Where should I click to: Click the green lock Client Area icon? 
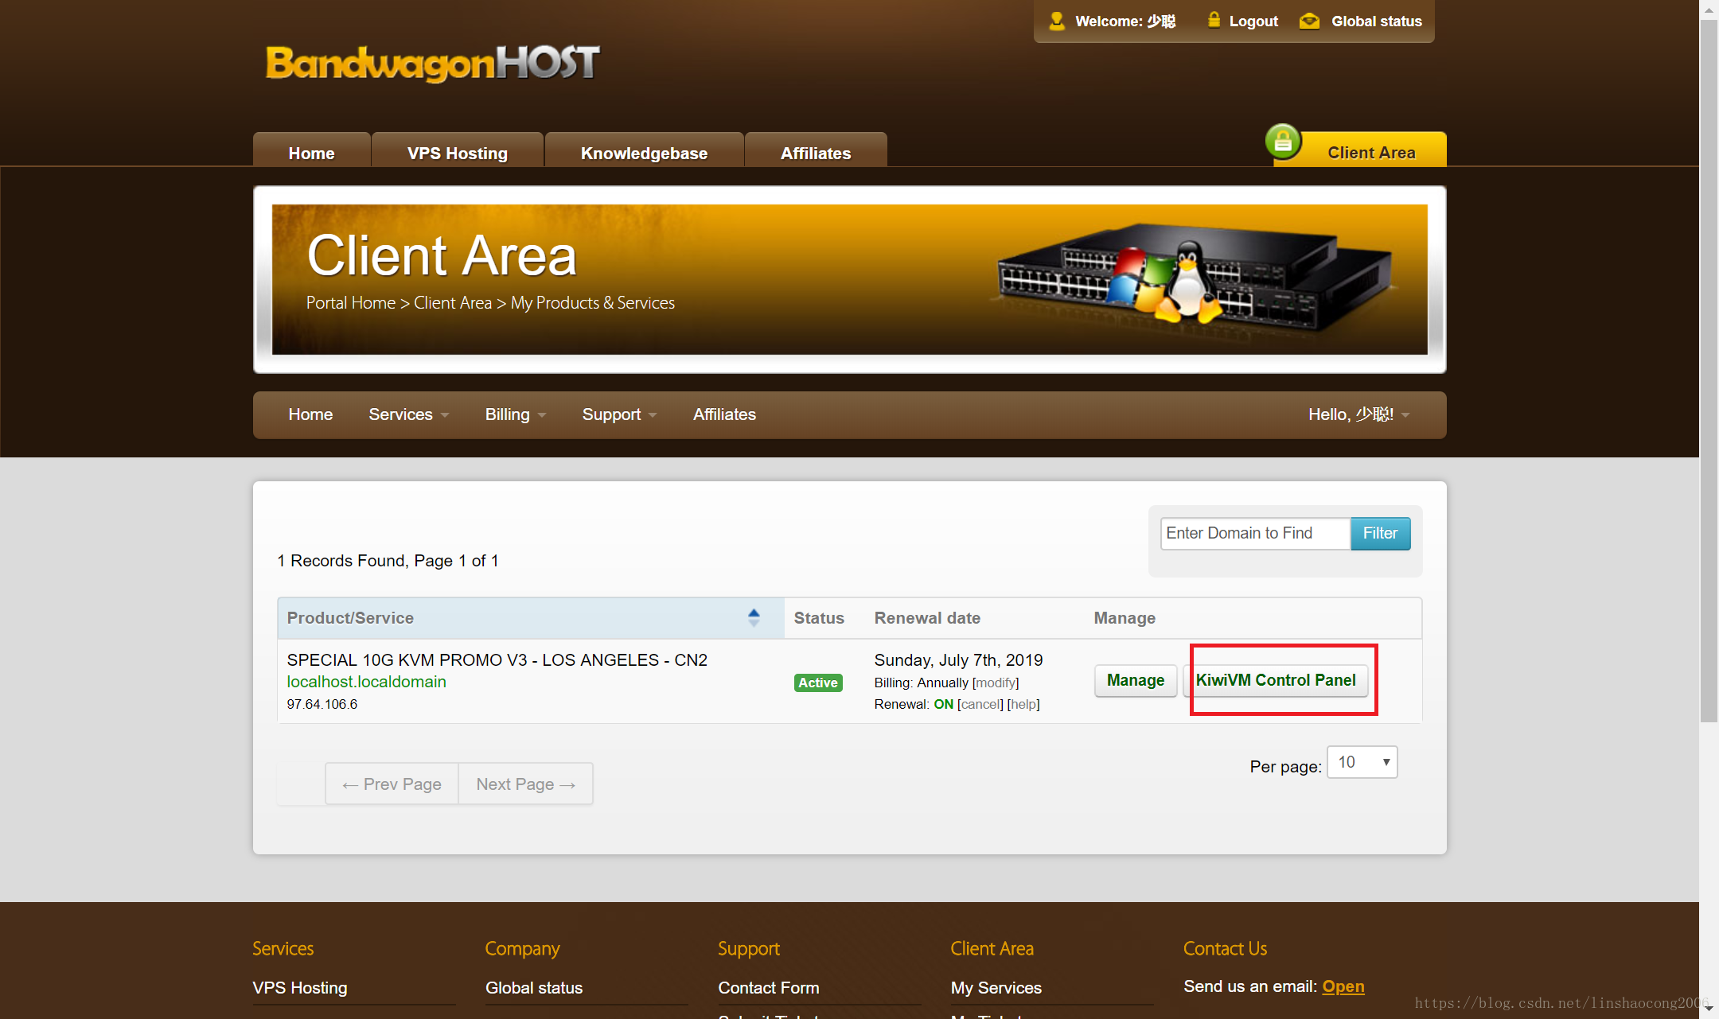coord(1283,142)
